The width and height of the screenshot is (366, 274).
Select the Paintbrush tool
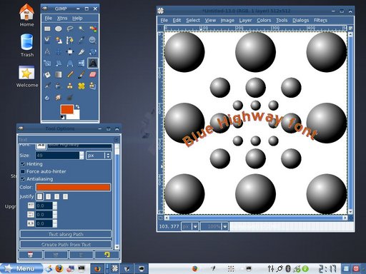pos(81,74)
